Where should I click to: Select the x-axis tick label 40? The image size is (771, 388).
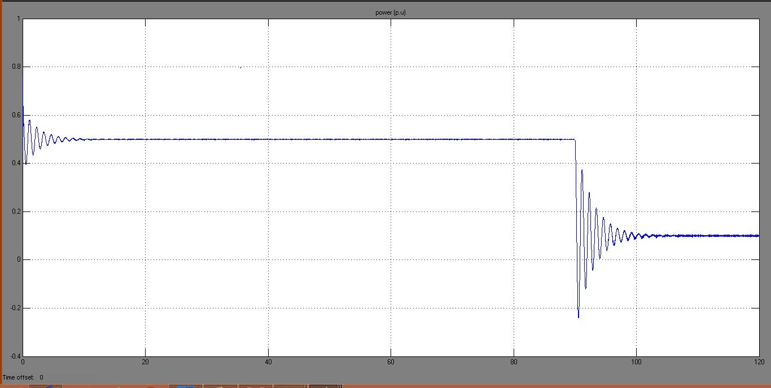click(268, 362)
